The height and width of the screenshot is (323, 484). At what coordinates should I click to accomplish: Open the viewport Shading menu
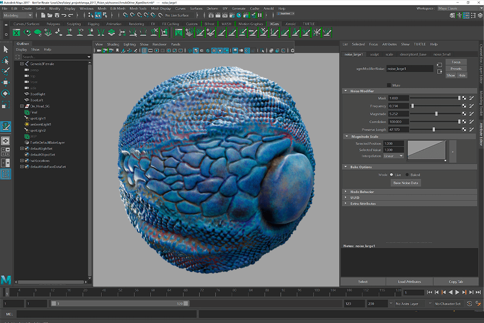pyautogui.click(x=113, y=44)
